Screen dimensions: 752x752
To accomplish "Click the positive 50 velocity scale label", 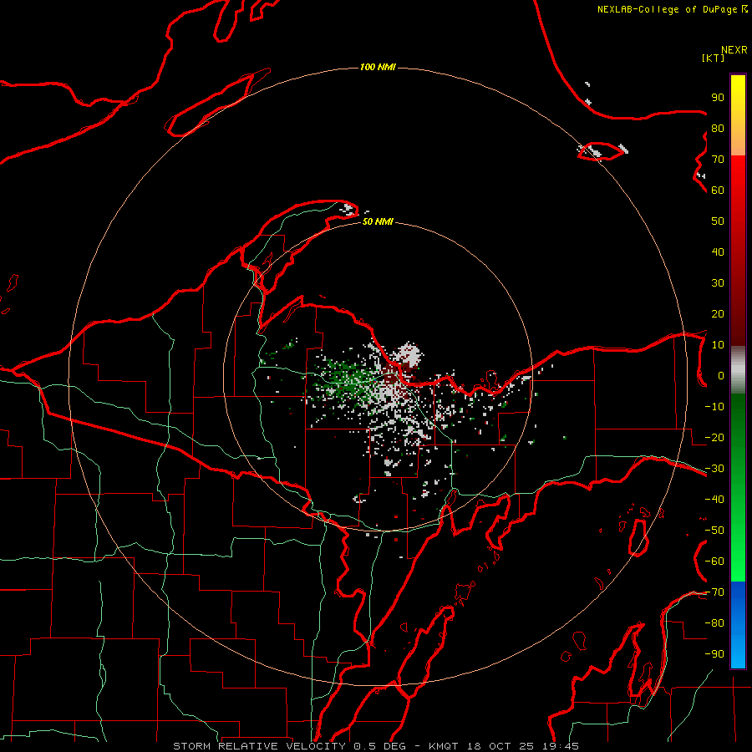I will (x=718, y=221).
